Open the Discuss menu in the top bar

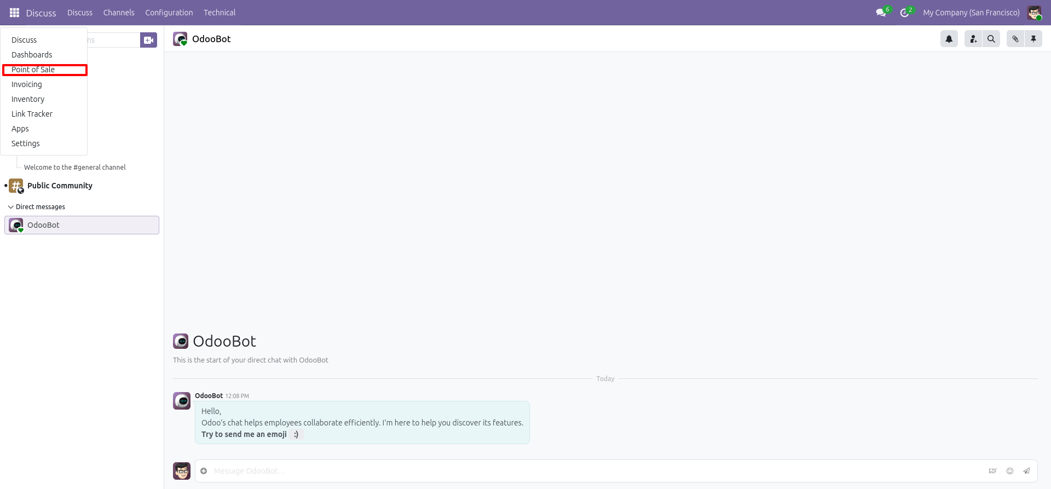(80, 13)
